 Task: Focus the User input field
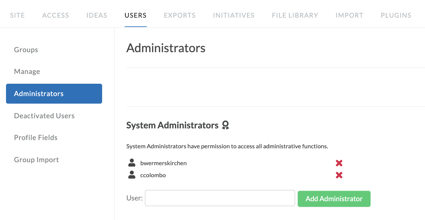(220, 198)
